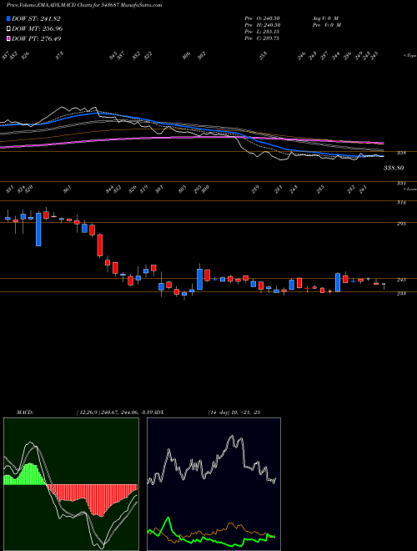Click the tall blue candlestick near the right end

pyautogui.click(x=338, y=282)
